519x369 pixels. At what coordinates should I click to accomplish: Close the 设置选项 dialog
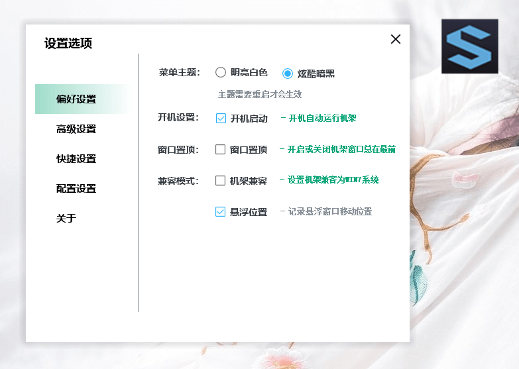[x=396, y=39]
